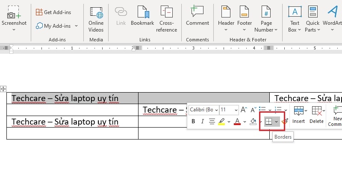
Task: Expand My Add-ins dropdown arrow
Action: click(77, 26)
